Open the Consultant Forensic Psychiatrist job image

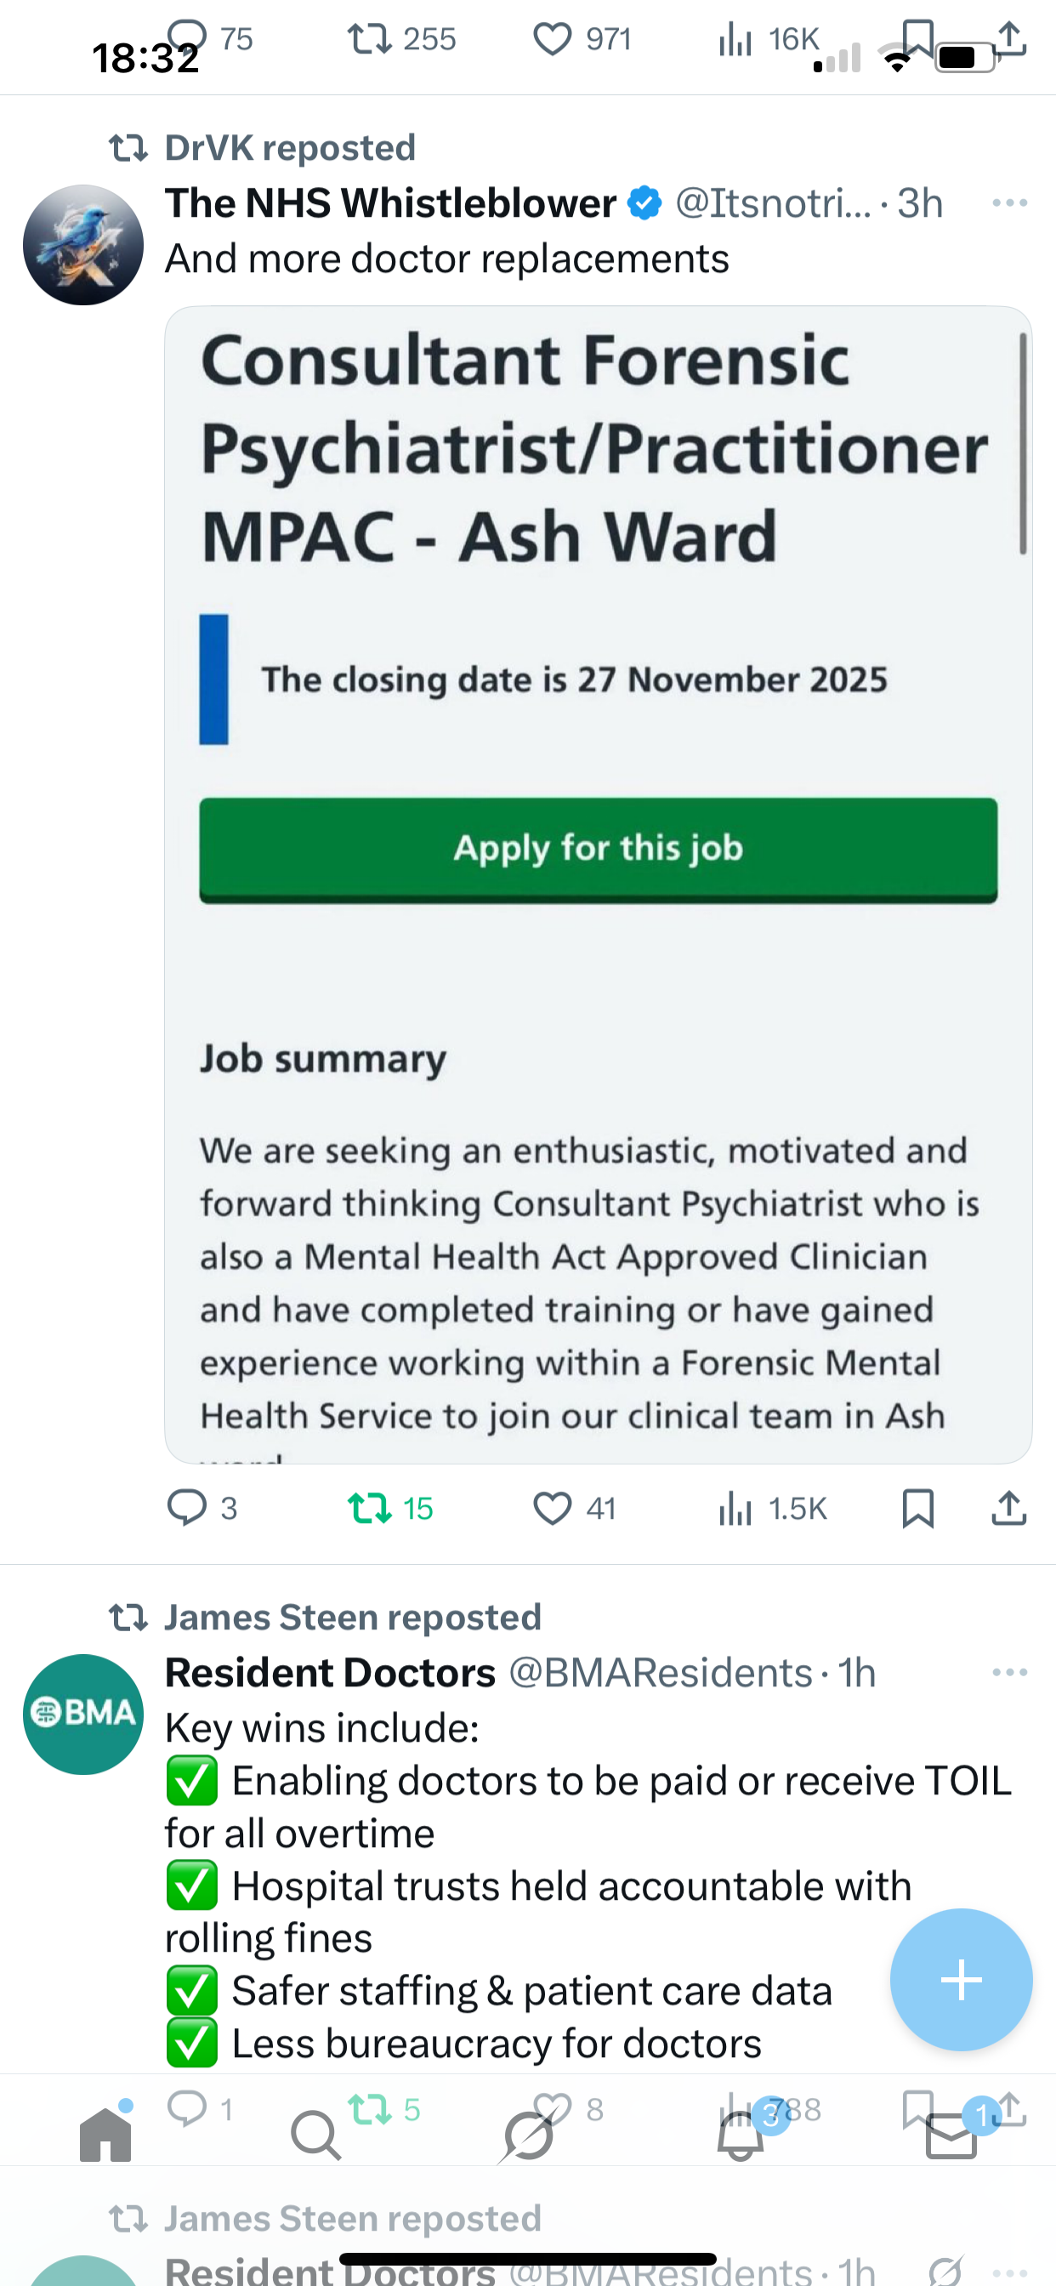pos(598,884)
